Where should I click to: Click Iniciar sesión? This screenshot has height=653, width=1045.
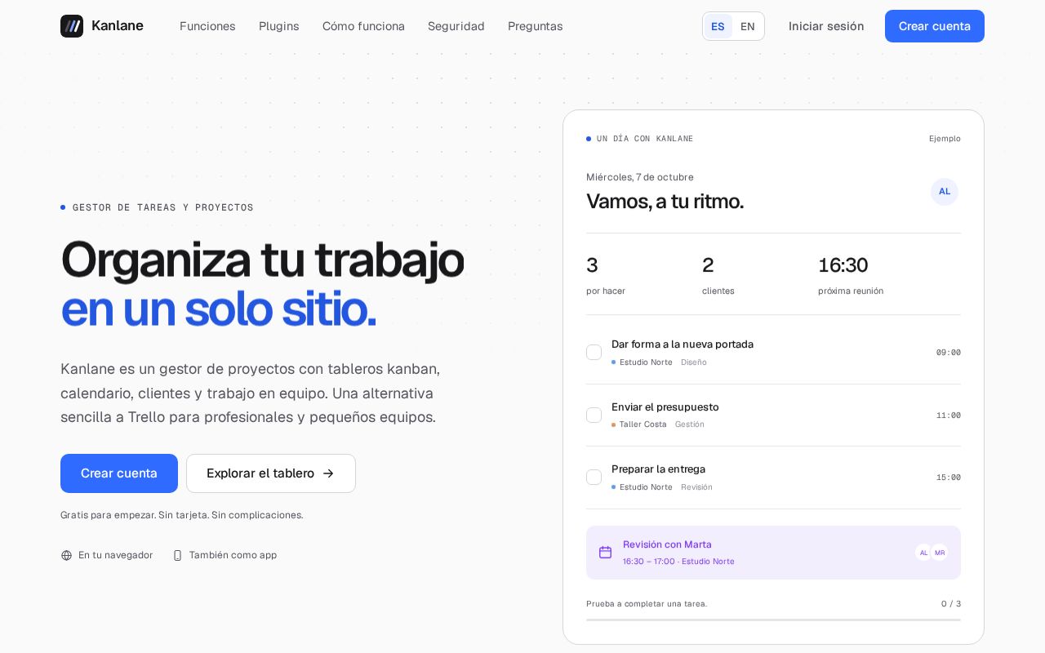(x=826, y=26)
